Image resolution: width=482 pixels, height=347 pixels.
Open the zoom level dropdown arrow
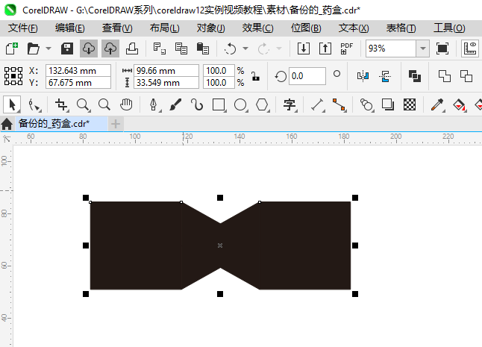(423, 49)
